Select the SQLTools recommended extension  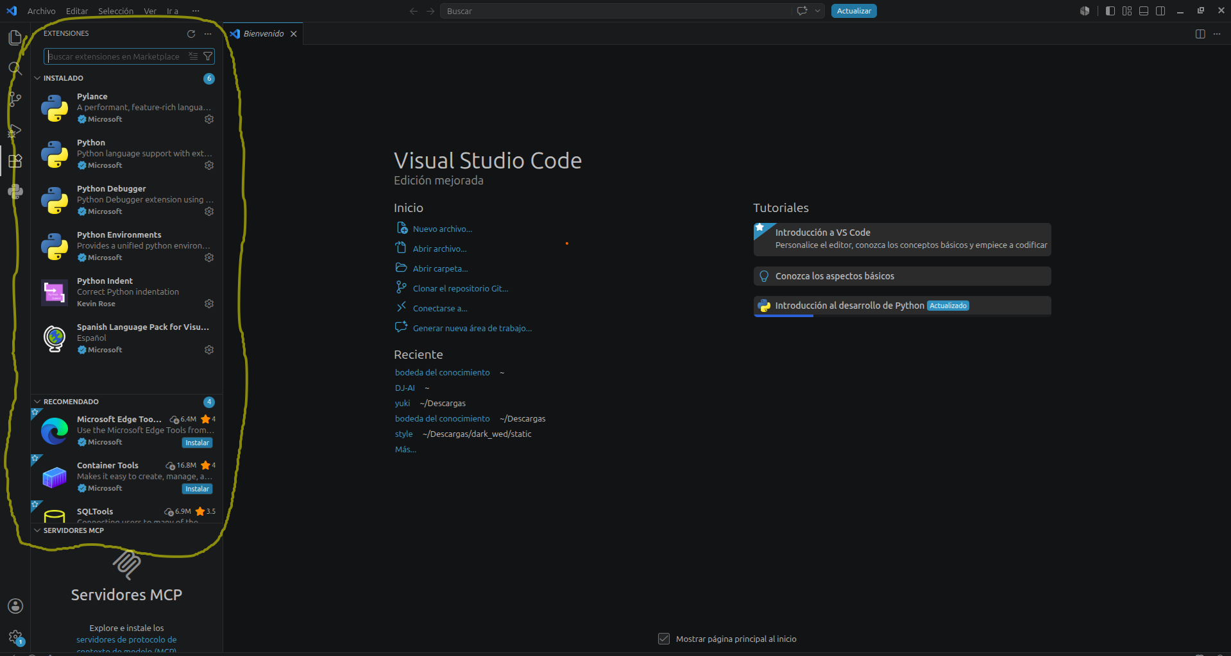click(127, 512)
